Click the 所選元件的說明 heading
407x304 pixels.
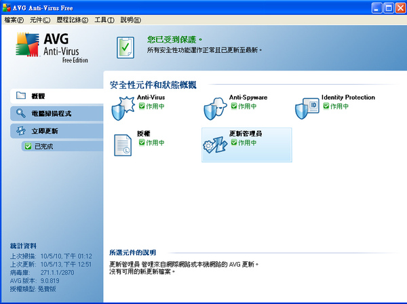click(x=133, y=252)
